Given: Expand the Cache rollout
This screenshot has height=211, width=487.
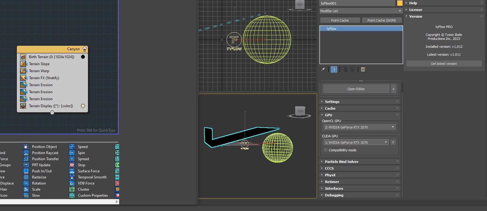Looking at the screenshot, I should [x=360, y=108].
